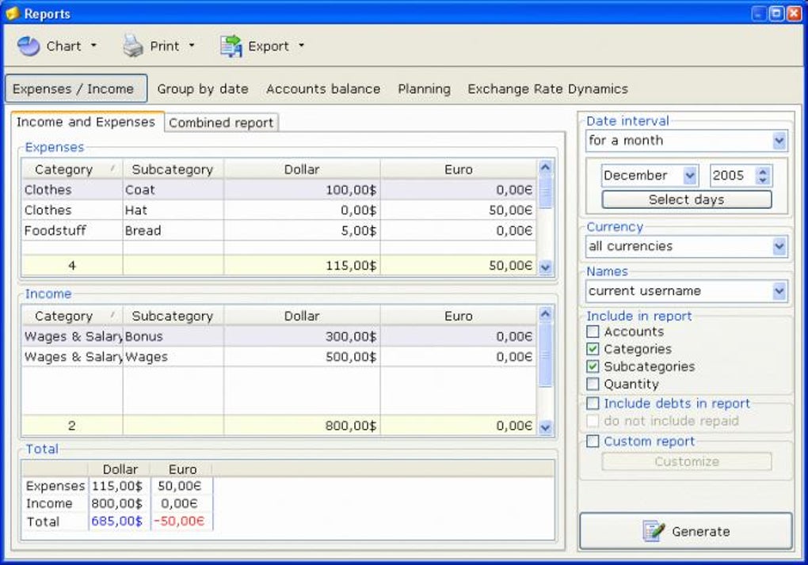The height and width of the screenshot is (565, 808).
Task: Sort Expenses table by Subcategory header
Action: tap(173, 169)
